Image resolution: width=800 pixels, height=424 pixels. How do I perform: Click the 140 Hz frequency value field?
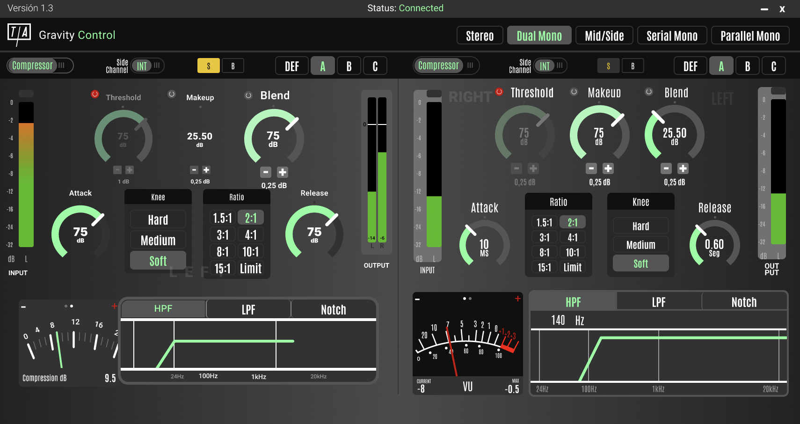pos(568,320)
